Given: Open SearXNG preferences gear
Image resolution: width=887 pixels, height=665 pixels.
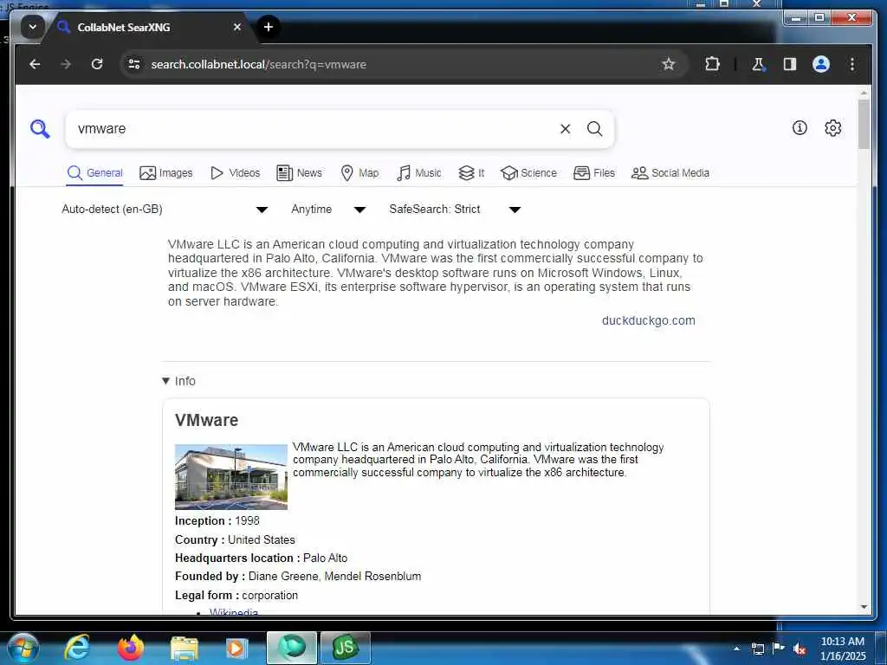Looking at the screenshot, I should point(832,128).
